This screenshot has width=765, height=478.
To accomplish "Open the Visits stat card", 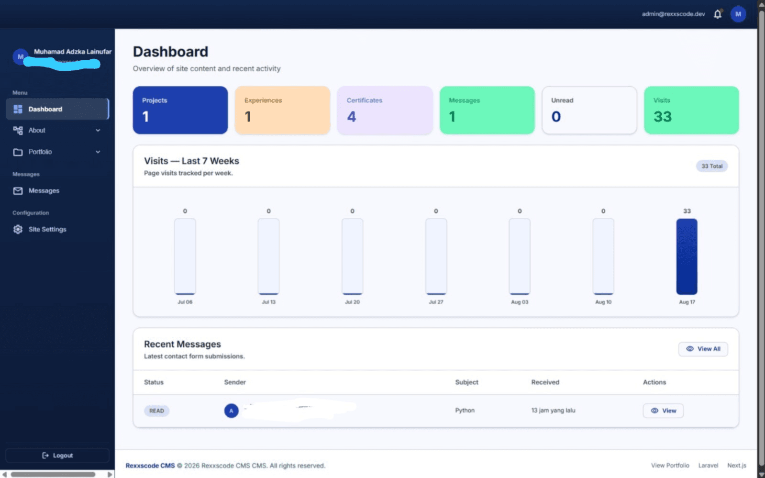I will click(x=691, y=110).
